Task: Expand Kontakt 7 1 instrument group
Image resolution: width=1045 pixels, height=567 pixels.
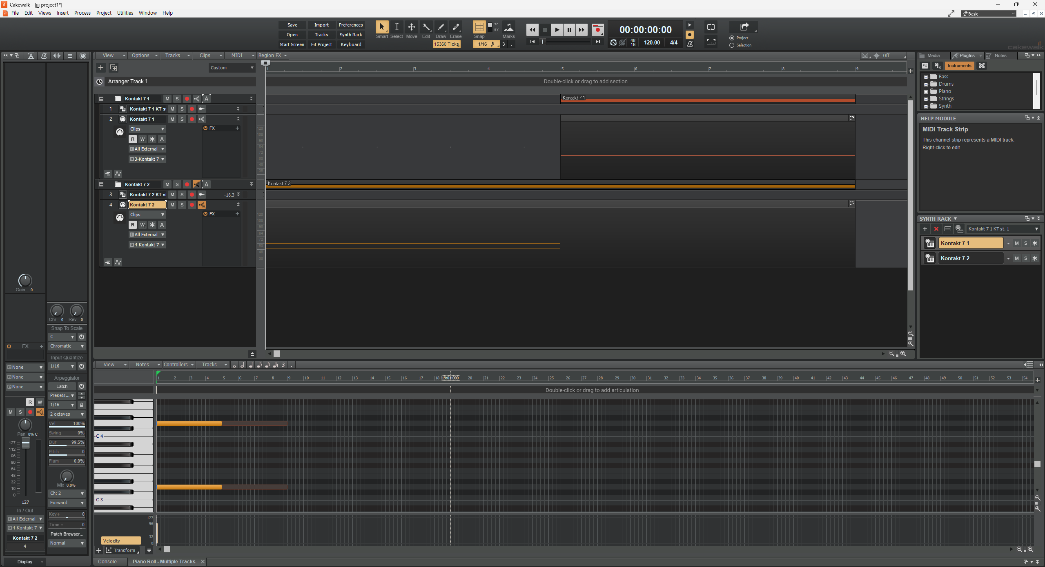Action: 100,98
